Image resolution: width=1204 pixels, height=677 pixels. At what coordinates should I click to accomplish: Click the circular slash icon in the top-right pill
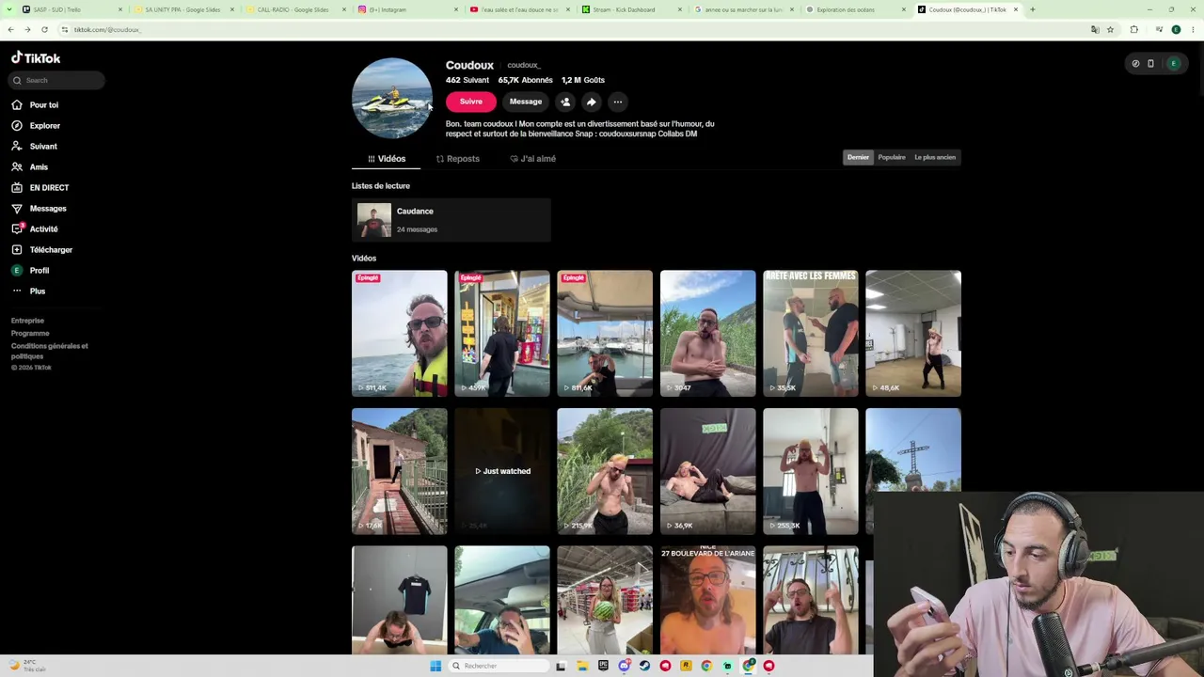click(1135, 64)
